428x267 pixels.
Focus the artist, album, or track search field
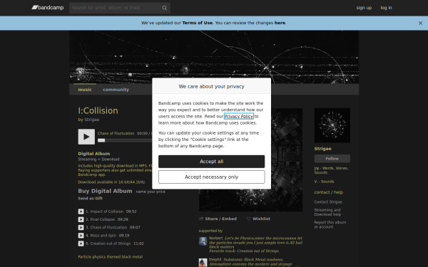click(120, 8)
